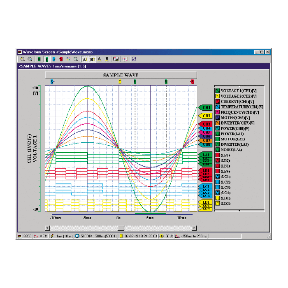288x288 pixels.
Task: Select the green B cursor marker above graph
Action: [166, 82]
